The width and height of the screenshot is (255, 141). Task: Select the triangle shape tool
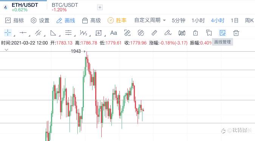[53, 33]
